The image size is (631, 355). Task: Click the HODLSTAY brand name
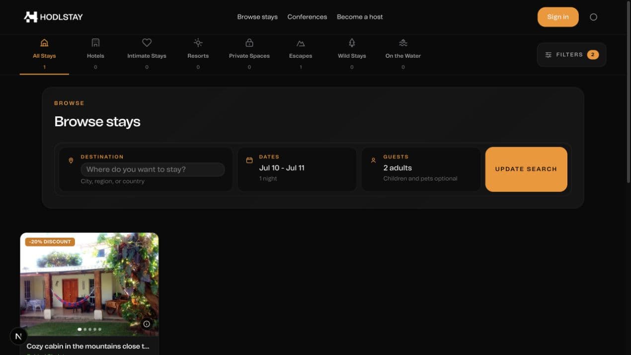[x=61, y=17]
